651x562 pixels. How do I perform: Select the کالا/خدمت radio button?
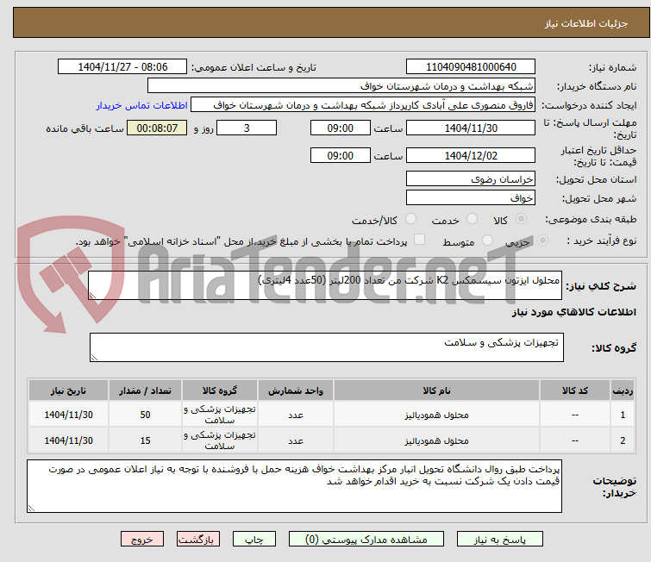click(x=410, y=219)
